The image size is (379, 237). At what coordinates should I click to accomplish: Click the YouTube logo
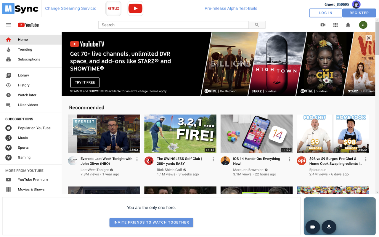[28, 25]
